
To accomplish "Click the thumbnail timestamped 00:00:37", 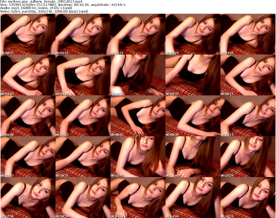I will (28, 34).
